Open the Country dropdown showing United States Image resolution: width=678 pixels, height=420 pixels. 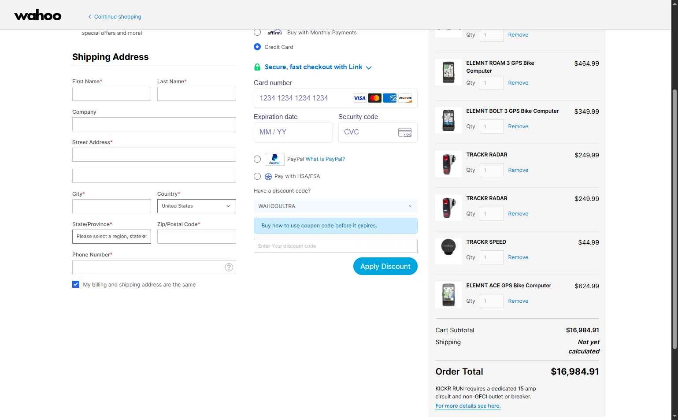point(196,206)
